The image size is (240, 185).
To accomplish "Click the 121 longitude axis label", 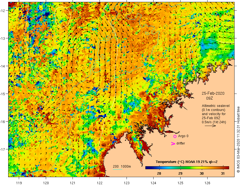I will [73, 183].
